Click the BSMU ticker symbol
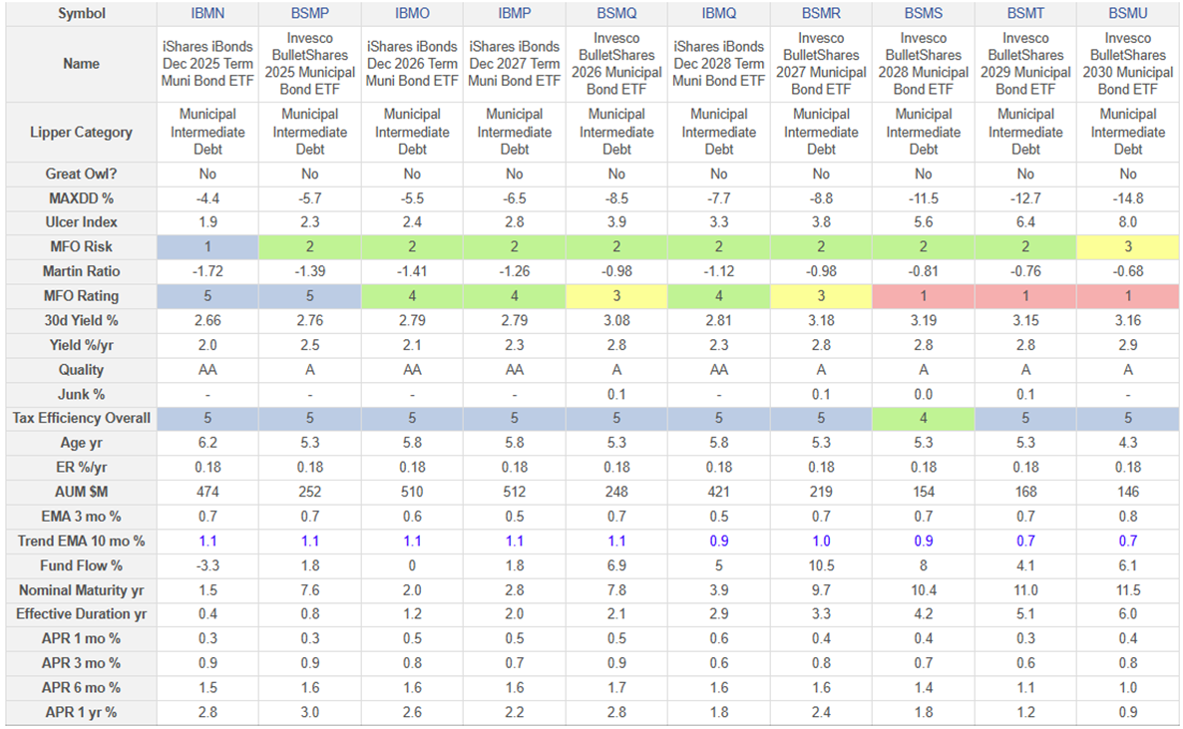 (1128, 14)
